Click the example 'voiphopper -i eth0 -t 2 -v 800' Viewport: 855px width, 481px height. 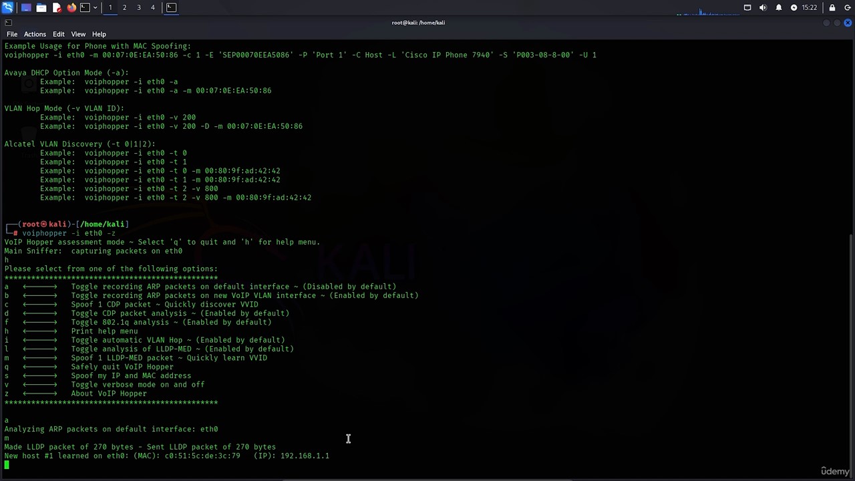(151, 188)
